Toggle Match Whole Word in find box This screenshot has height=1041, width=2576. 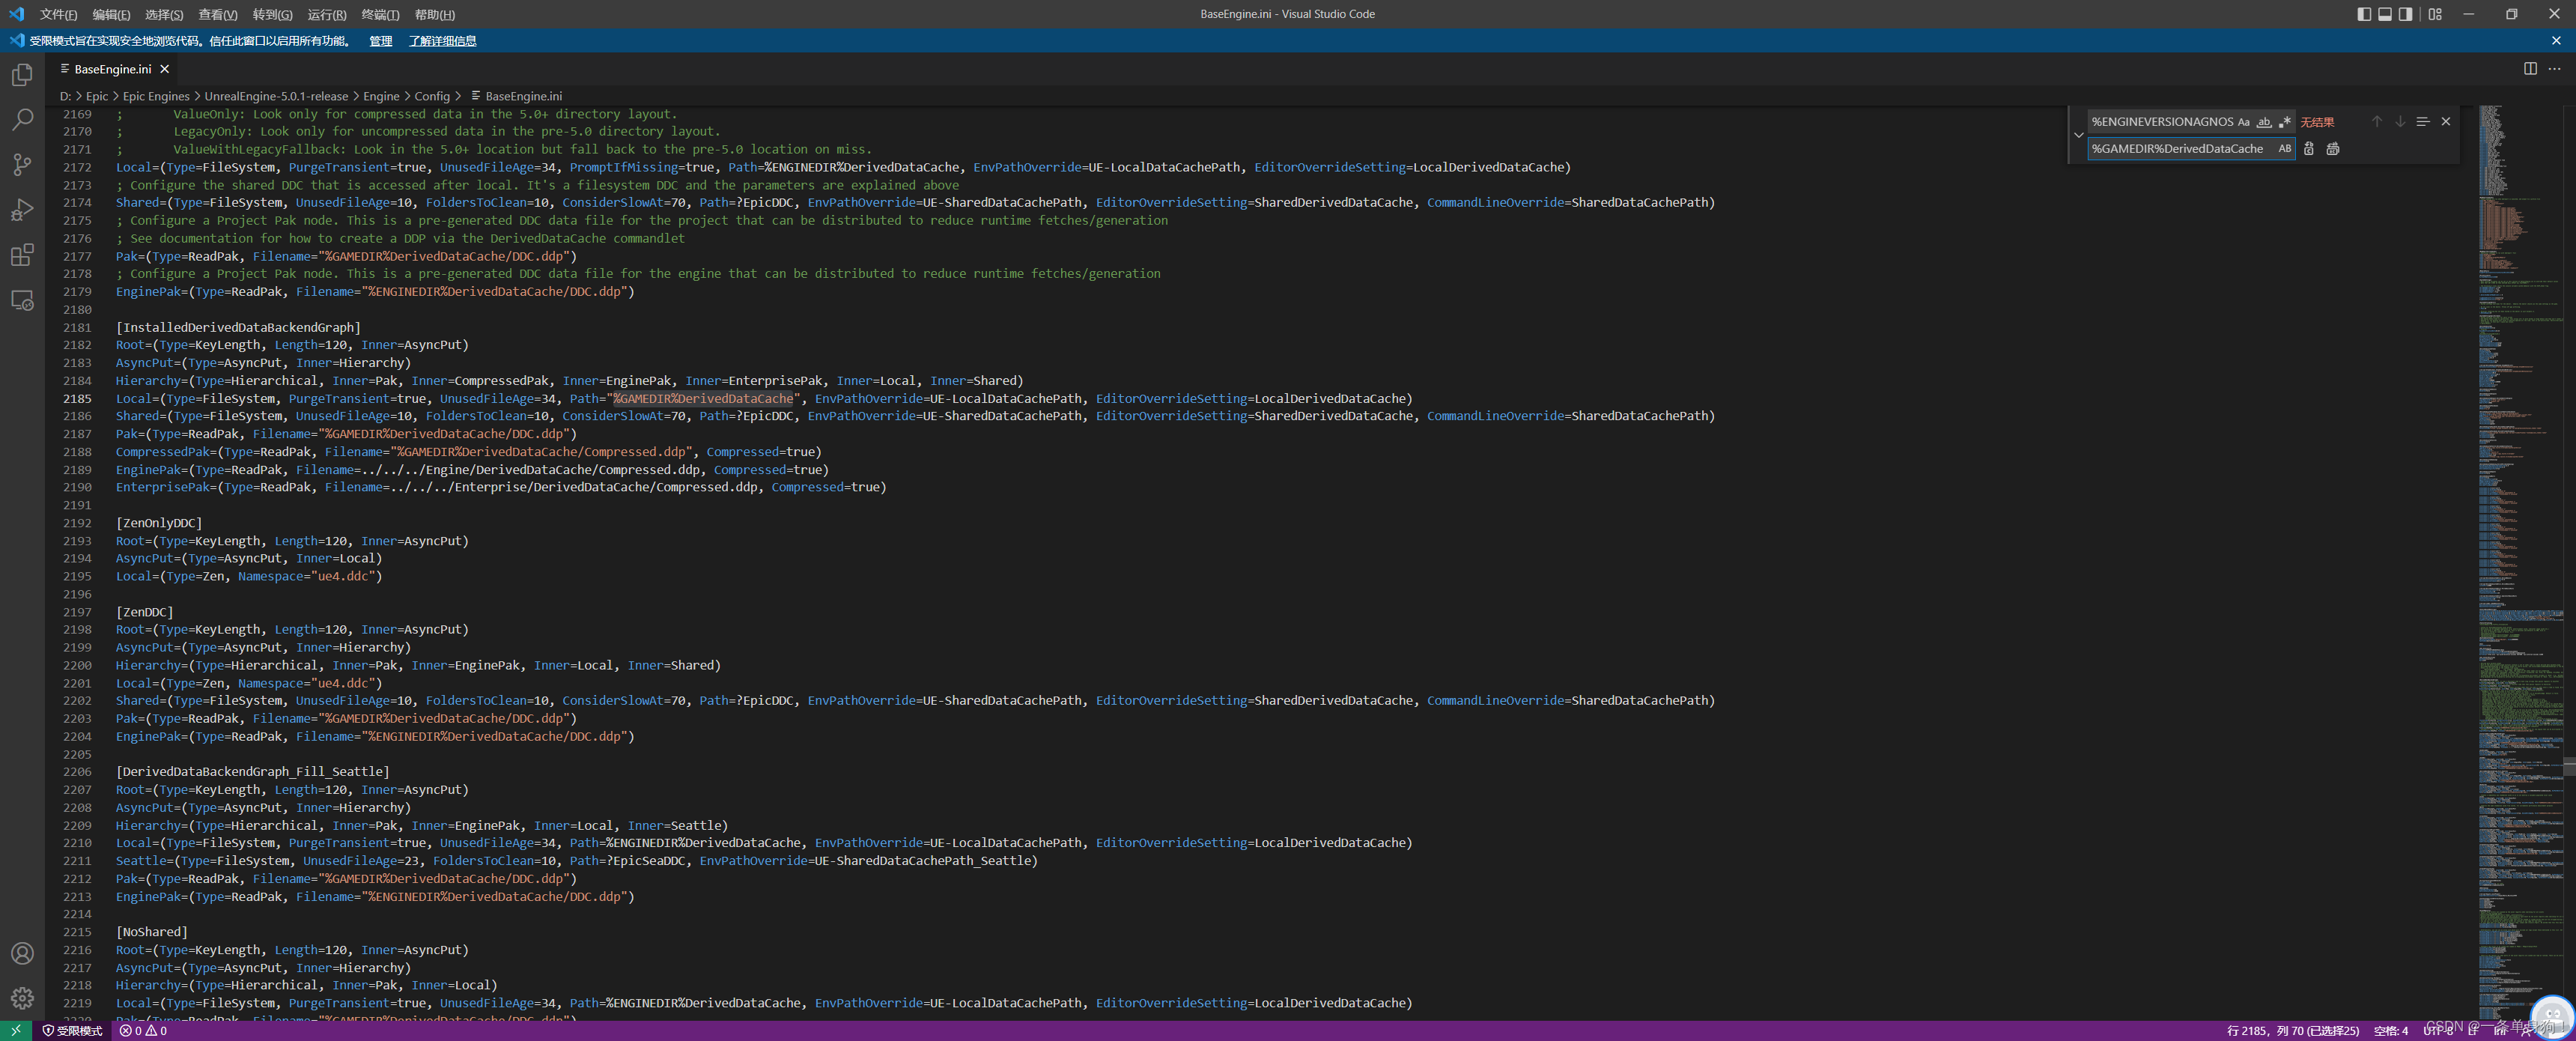click(2264, 122)
